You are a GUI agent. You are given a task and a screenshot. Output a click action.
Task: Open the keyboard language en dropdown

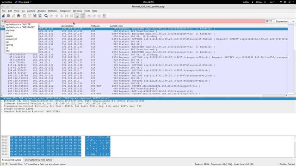[x=272, y=2]
